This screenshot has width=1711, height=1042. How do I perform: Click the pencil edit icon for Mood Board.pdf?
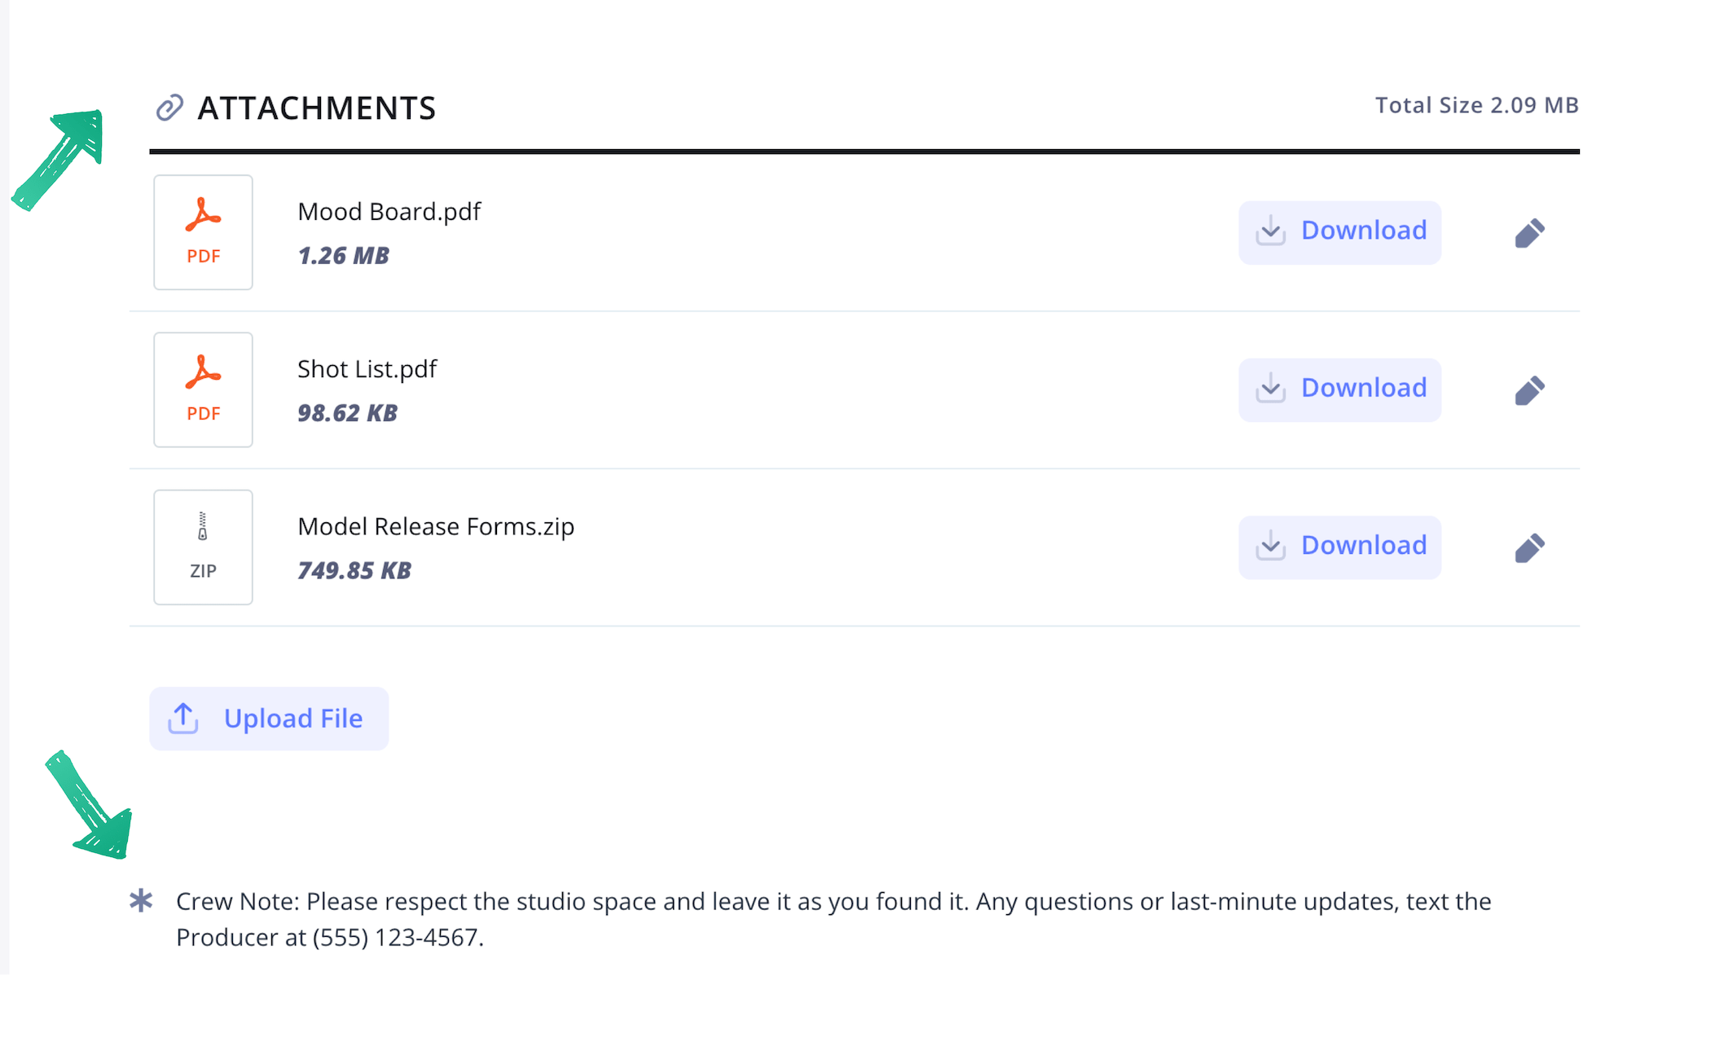[1529, 233]
